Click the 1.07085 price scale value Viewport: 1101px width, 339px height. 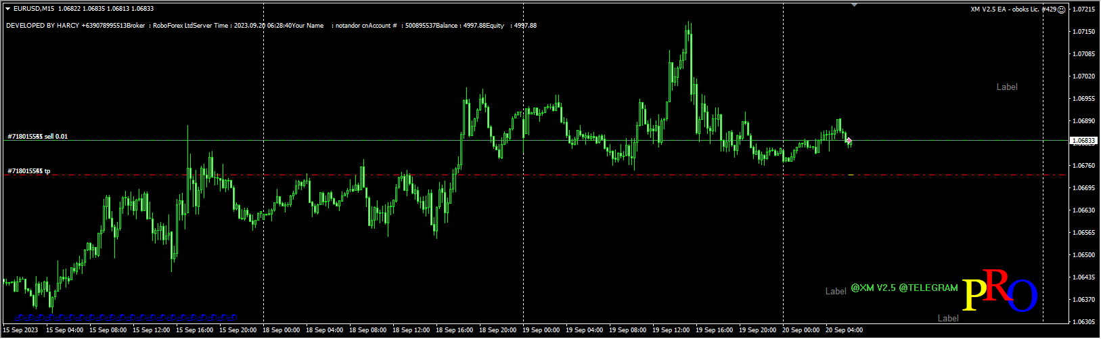[x=1084, y=54]
